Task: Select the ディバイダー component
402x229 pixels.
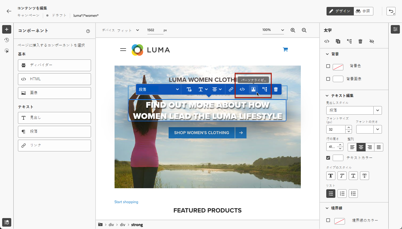Action: (x=54, y=65)
